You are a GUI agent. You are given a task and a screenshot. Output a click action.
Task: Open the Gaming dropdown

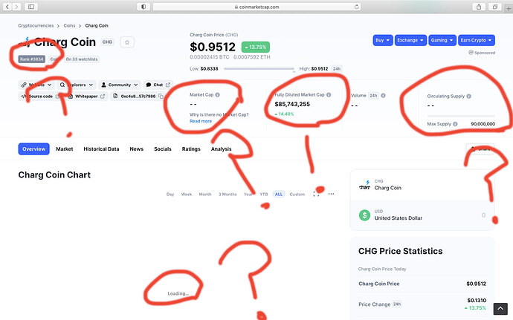442,40
